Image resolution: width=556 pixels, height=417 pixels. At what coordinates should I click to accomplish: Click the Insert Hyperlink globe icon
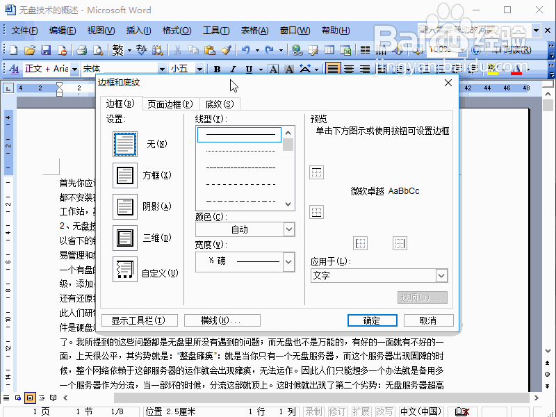[297, 50]
